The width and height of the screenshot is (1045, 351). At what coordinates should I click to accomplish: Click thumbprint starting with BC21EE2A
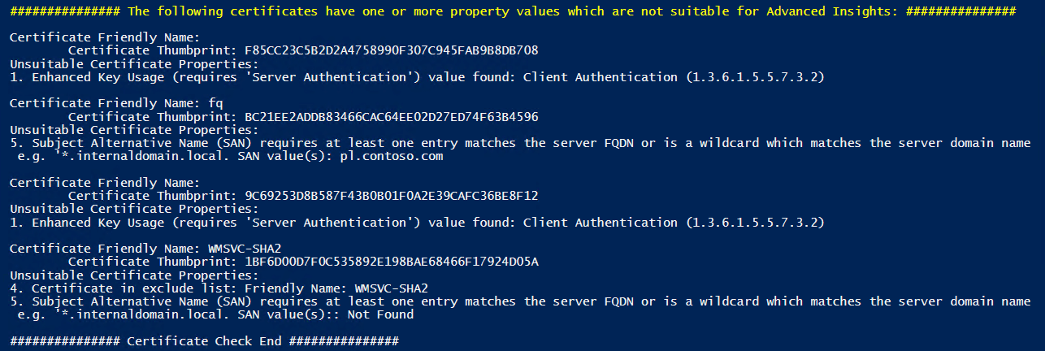tap(391, 116)
